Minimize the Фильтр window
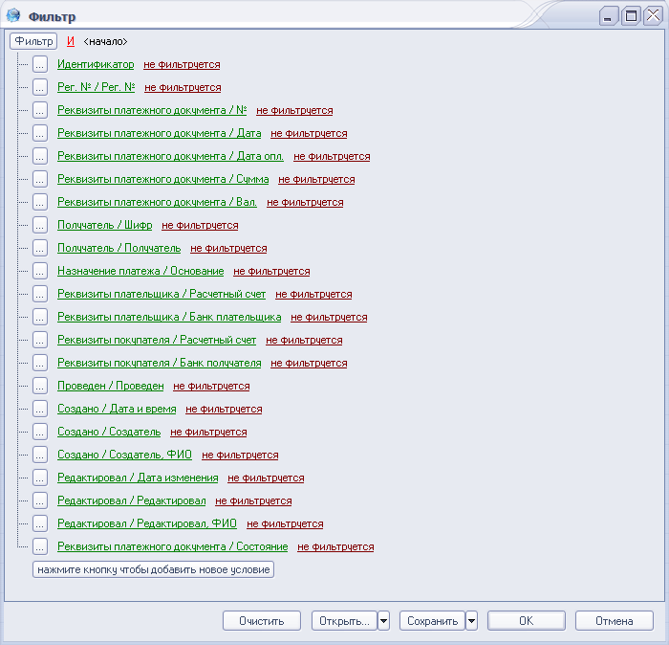 609,16
